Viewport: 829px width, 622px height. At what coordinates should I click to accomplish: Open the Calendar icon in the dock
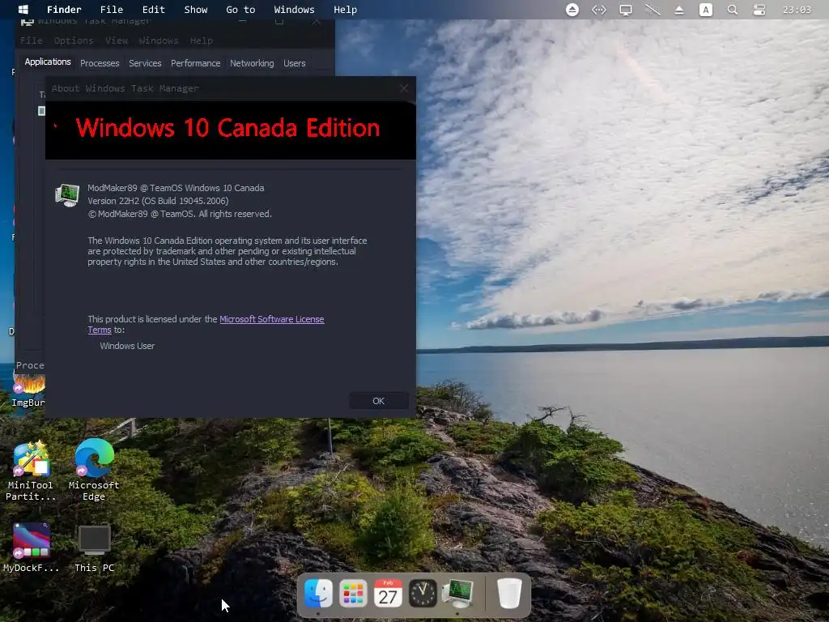(388, 594)
